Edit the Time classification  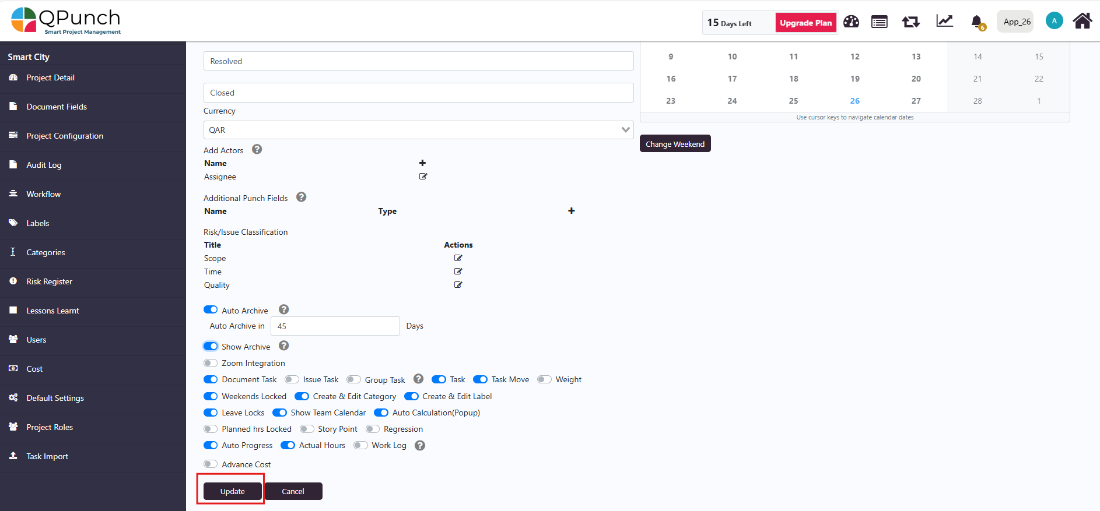tap(458, 272)
